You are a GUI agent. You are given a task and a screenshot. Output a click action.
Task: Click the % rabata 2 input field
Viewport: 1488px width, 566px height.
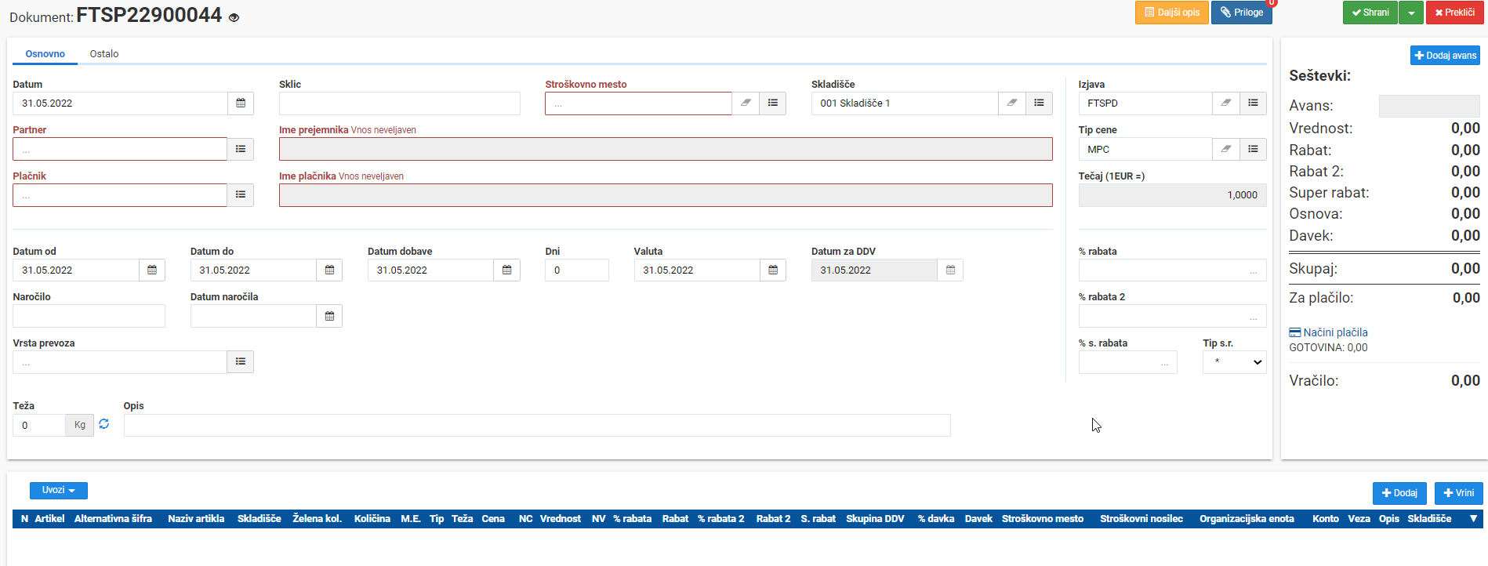pyautogui.click(x=1172, y=316)
